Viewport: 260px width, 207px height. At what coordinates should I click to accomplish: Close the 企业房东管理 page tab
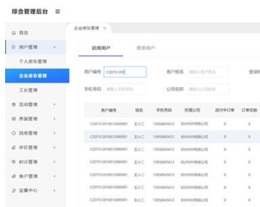point(105,28)
